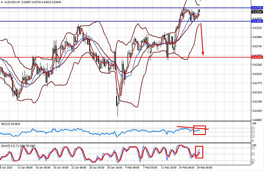Select the red rectangle in RSI panel
The image size is (264, 171).
coord(199,130)
